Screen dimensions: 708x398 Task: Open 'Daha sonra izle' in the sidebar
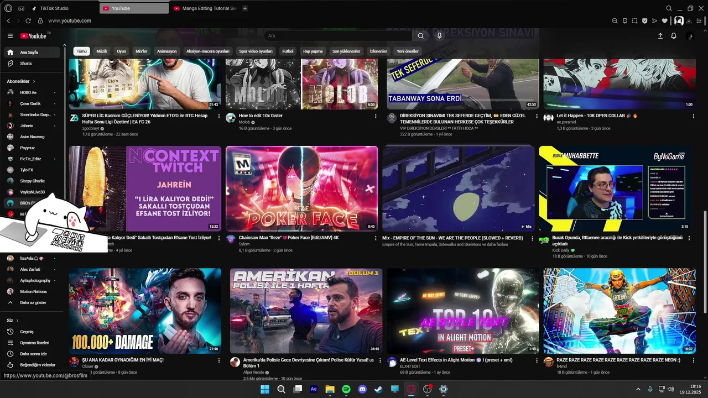[x=31, y=354]
